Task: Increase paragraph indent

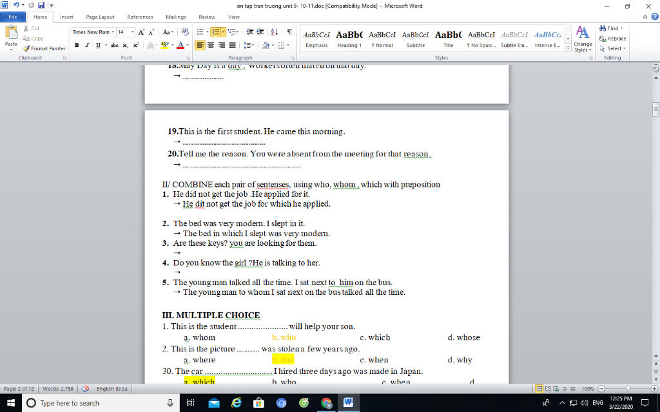Action: pyautogui.click(x=260, y=32)
